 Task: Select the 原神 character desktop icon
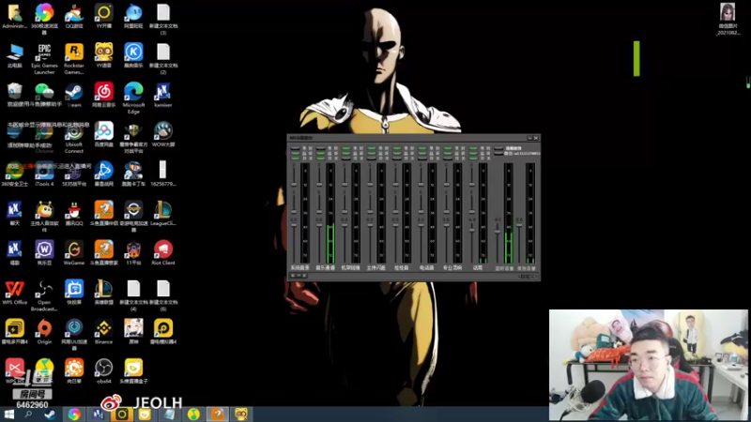point(133,332)
